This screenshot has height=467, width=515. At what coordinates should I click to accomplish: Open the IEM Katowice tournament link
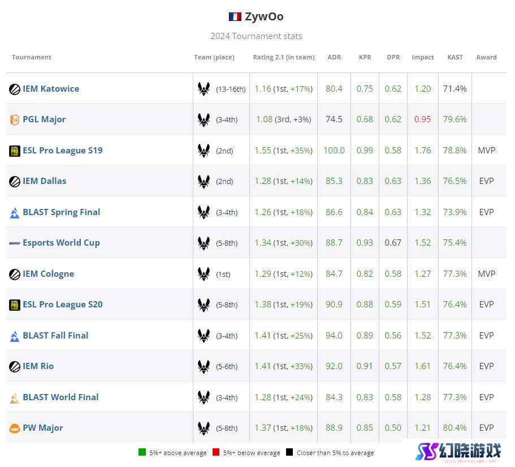click(x=51, y=89)
